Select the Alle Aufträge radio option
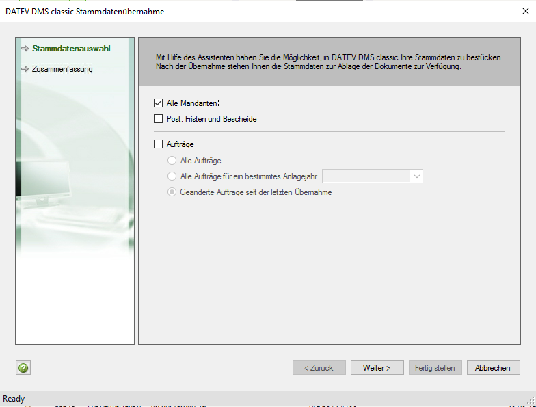536x407 pixels. click(172, 160)
